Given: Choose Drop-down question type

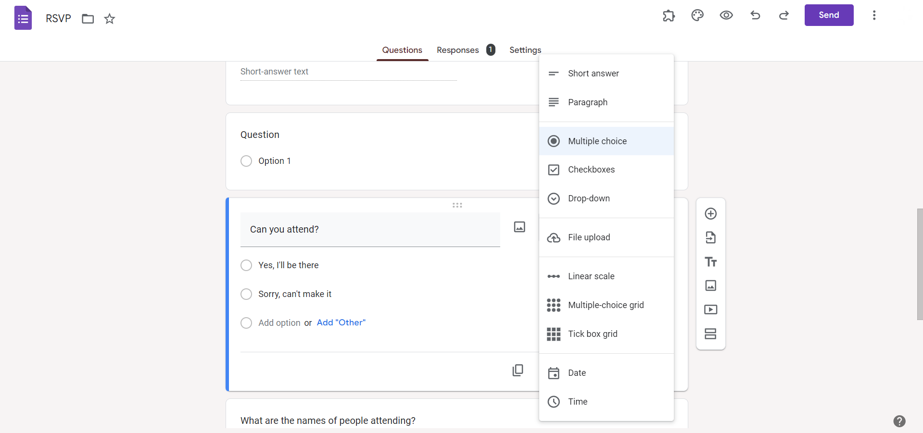Looking at the screenshot, I should [606, 198].
